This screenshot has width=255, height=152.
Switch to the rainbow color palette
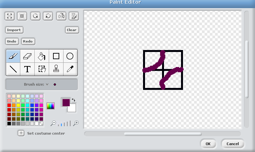(50, 106)
